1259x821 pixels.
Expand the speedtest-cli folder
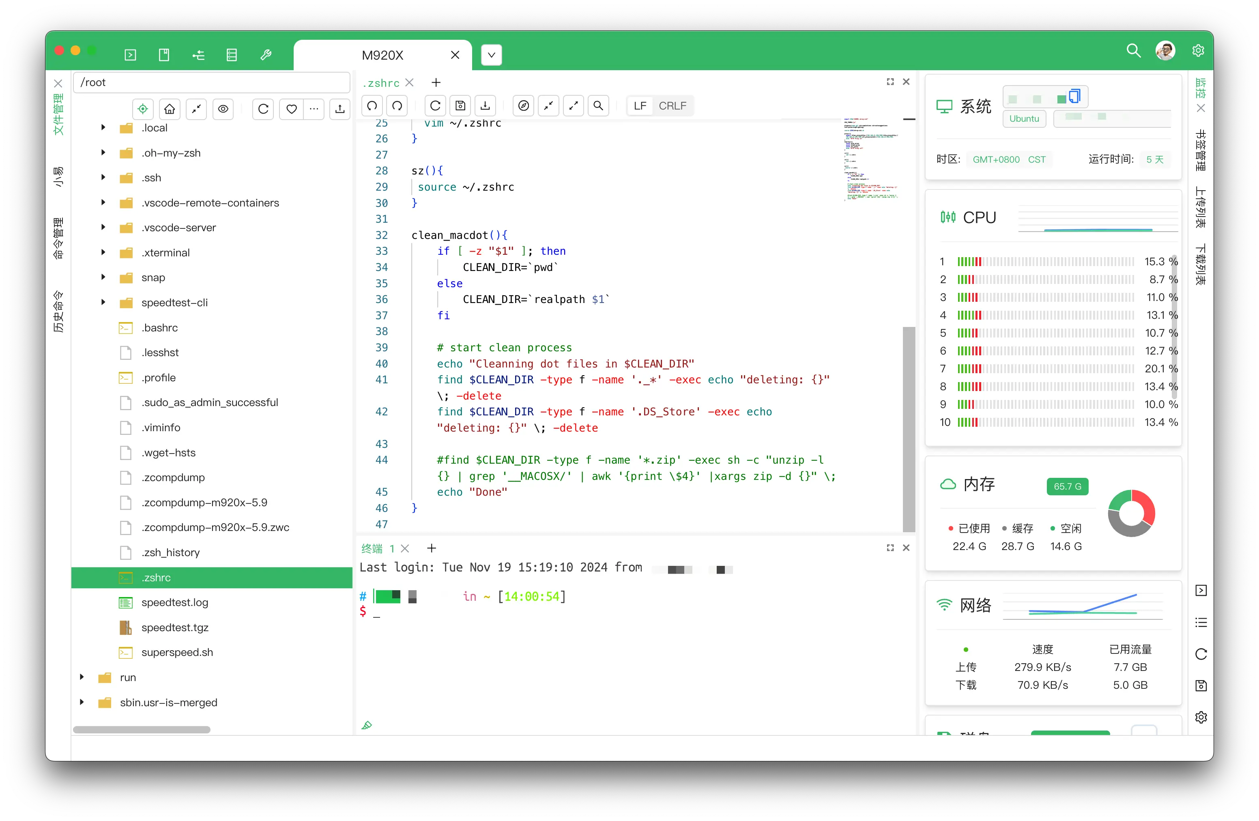click(103, 303)
